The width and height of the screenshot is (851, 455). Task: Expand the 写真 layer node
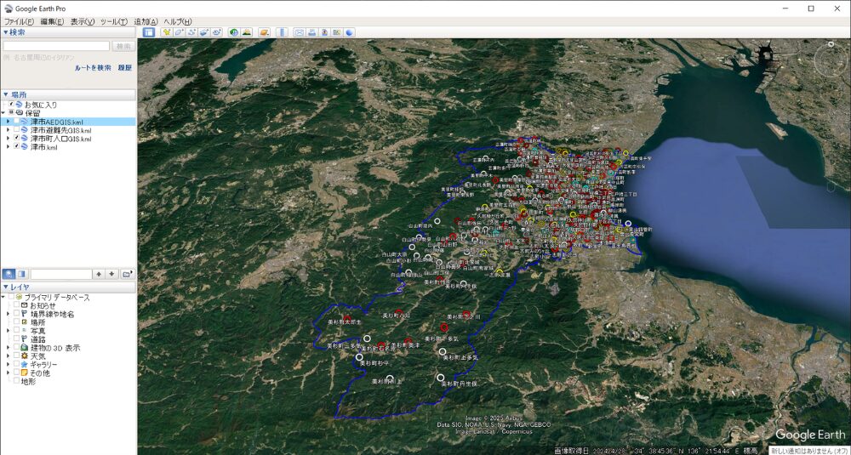[8, 330]
